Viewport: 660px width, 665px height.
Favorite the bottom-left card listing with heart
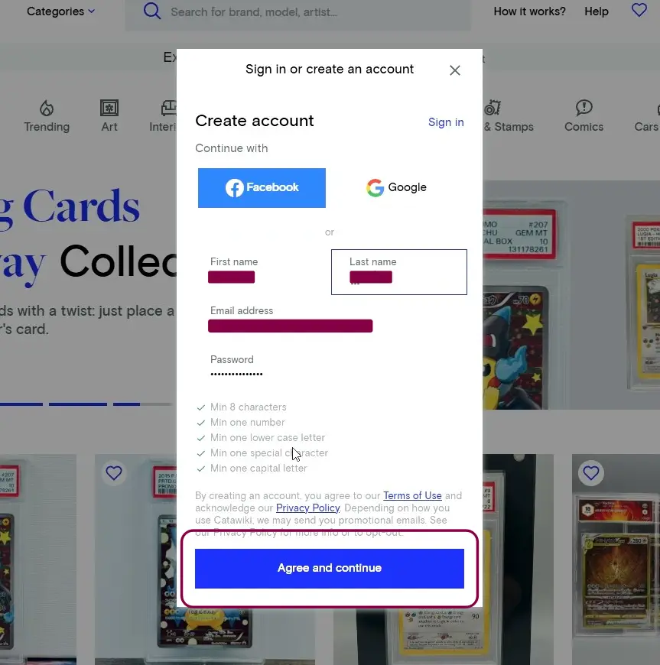pos(114,473)
